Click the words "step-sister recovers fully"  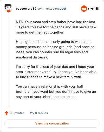36,72
